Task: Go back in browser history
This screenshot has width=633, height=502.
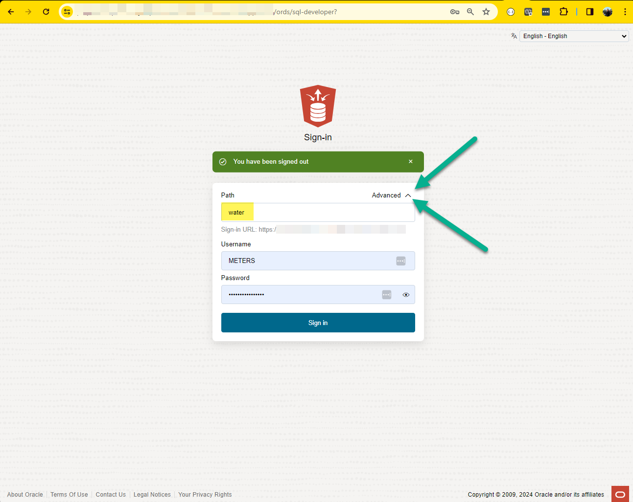Action: [x=11, y=12]
